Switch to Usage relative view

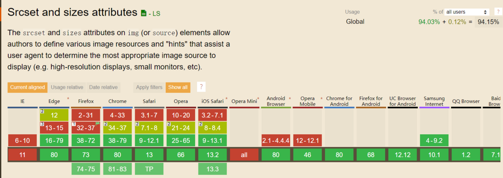[67, 87]
